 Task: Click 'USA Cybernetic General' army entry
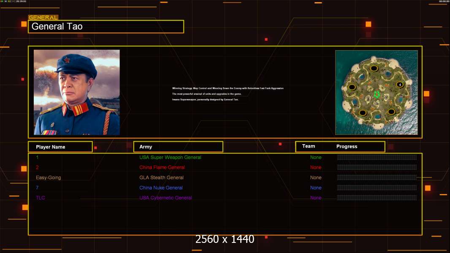point(165,198)
